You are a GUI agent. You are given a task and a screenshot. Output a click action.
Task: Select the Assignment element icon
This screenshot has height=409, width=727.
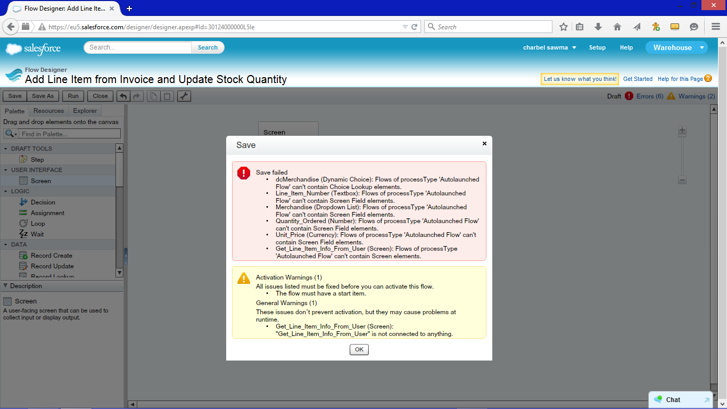(23, 213)
